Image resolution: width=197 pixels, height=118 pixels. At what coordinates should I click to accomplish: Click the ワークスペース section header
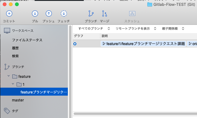pos(23,31)
